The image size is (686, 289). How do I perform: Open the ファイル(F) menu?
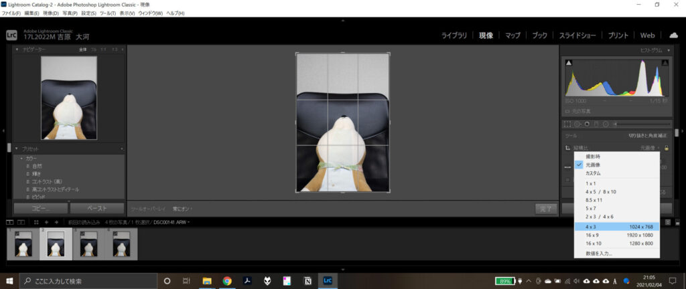[x=11, y=13]
